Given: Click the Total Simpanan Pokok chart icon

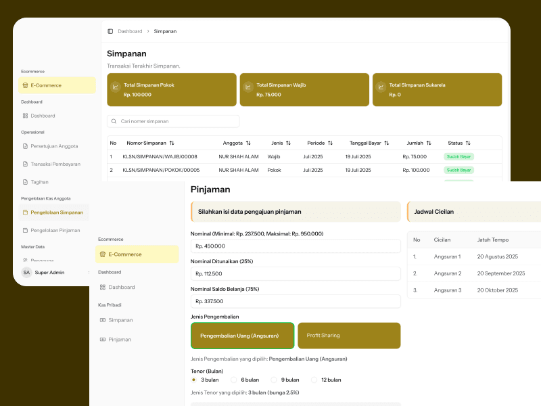Looking at the screenshot, I should (x=116, y=87).
